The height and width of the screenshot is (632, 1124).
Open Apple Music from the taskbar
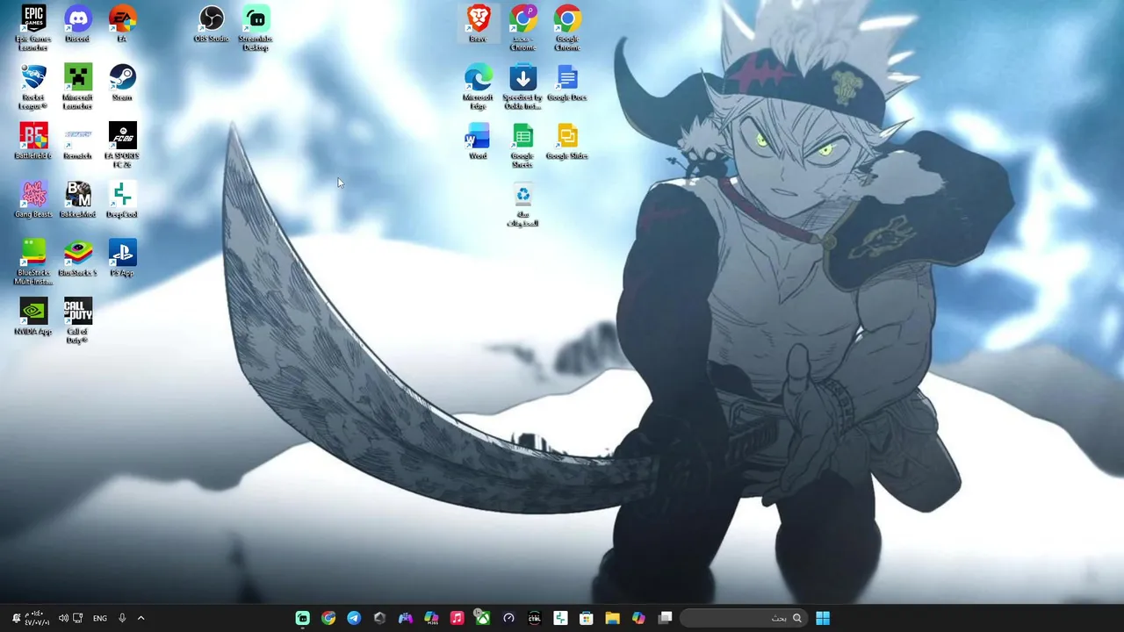coord(457,618)
